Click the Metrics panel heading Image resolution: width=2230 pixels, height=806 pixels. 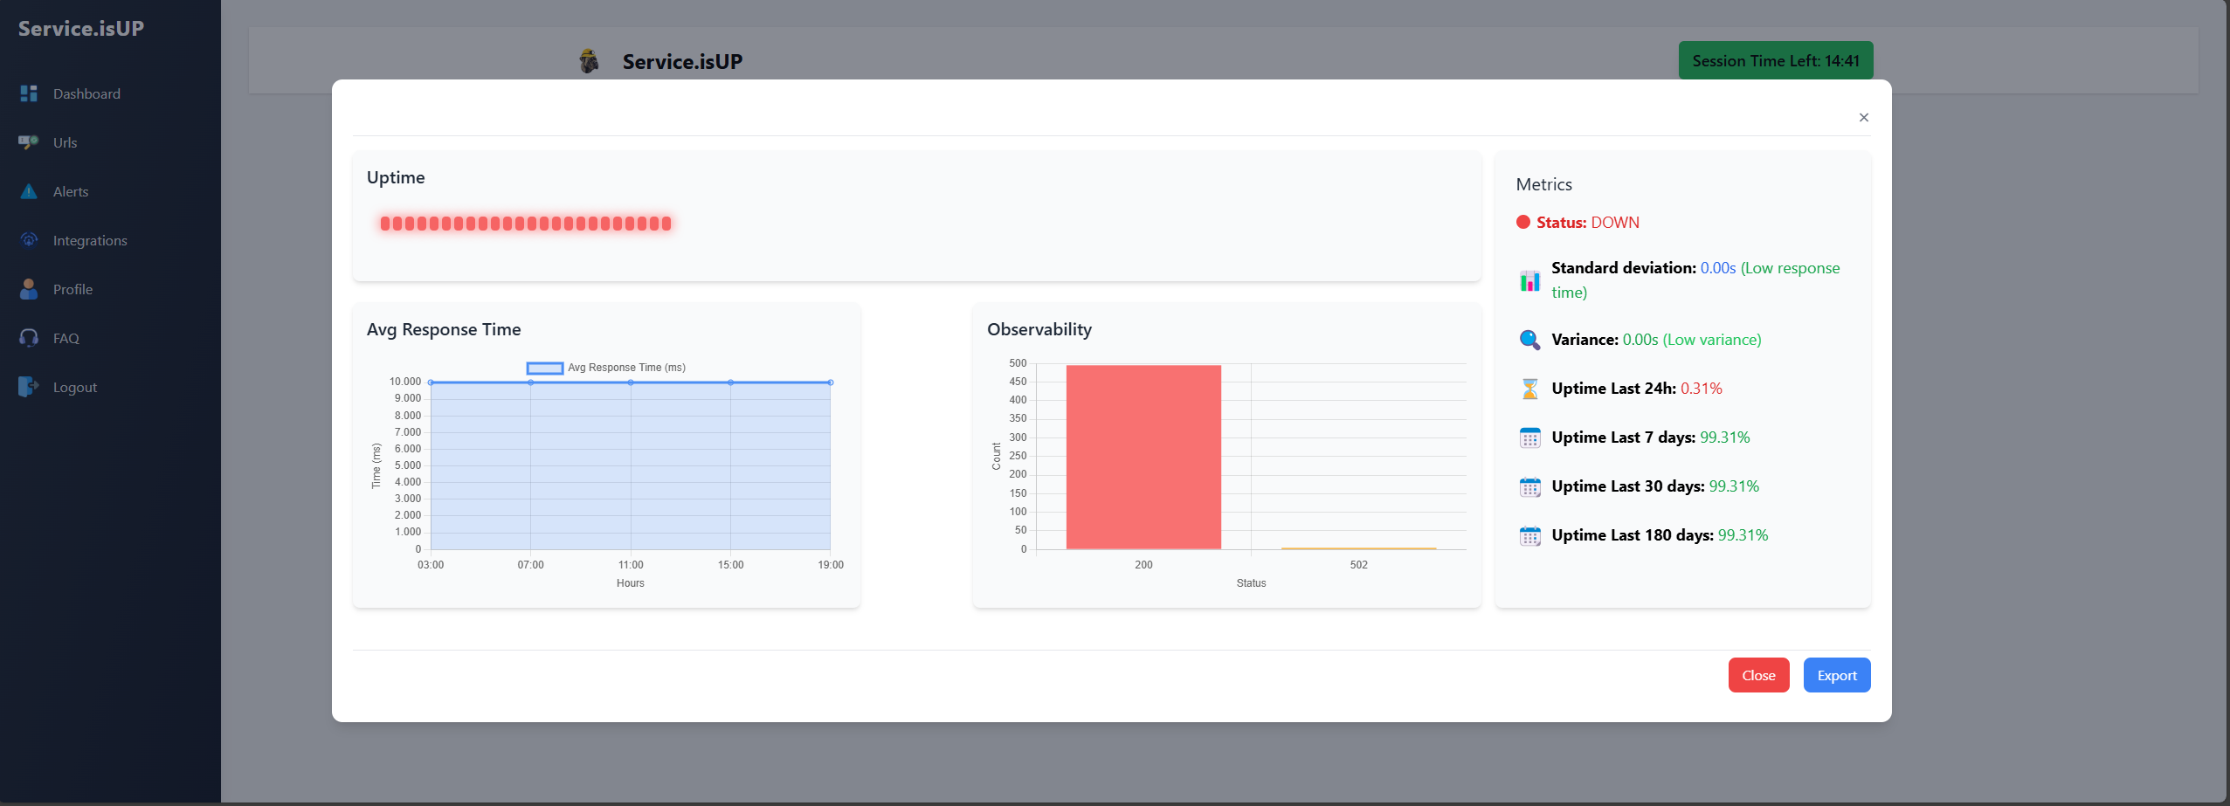(x=1543, y=184)
